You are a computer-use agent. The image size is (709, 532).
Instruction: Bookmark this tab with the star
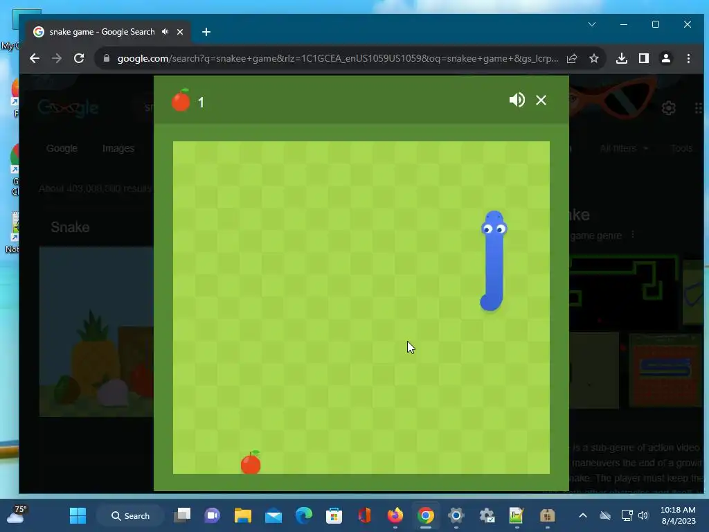[x=593, y=58]
